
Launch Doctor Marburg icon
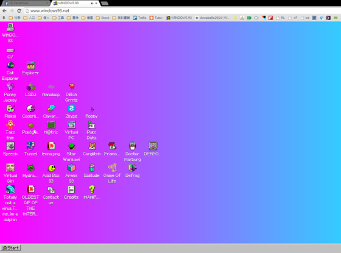point(133,146)
